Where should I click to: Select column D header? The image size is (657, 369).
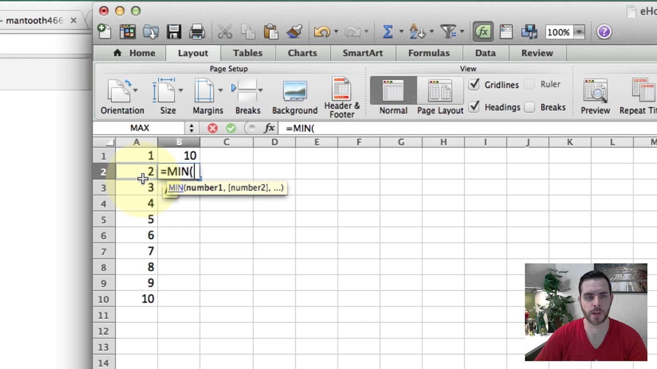click(x=274, y=142)
